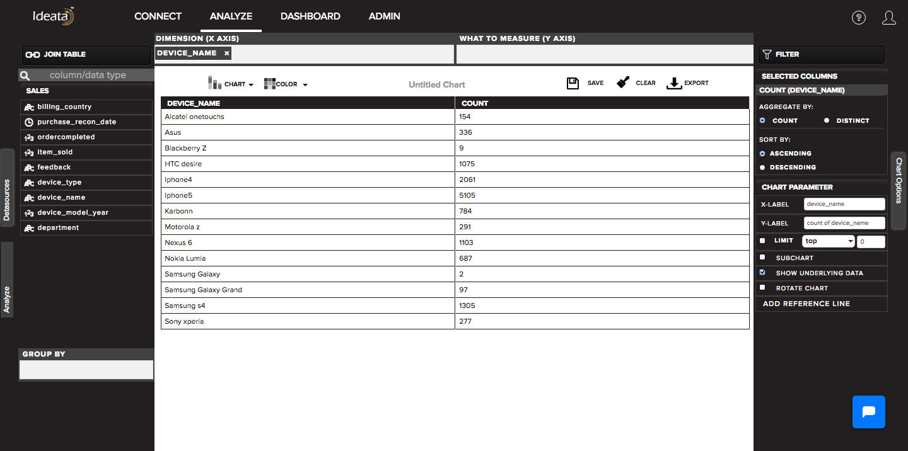Click the device_name text type icon
Viewport: 908px width, 451px height.
tap(29, 198)
